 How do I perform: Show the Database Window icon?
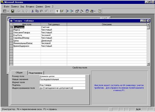[x=87, y=11]
